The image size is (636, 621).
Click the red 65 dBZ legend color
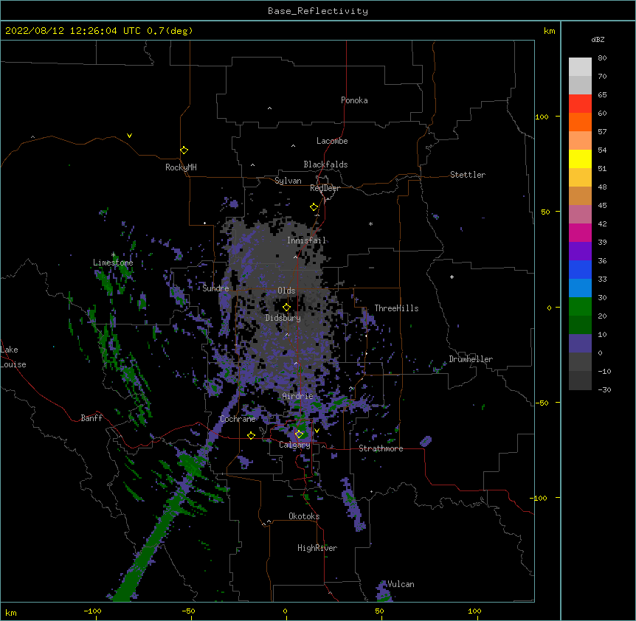tap(580, 104)
